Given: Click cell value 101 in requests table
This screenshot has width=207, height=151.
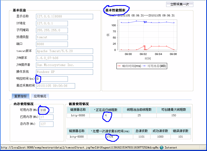Looking at the screenshot, I should pyautogui.click(x=181, y=137).
